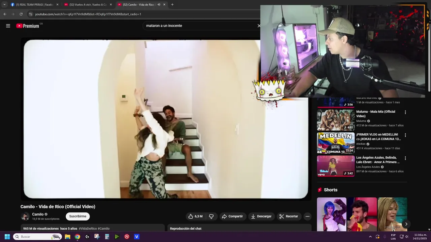Screen dimensions: 431x242
Task: Open the tab search dropdown
Action: 4,5
